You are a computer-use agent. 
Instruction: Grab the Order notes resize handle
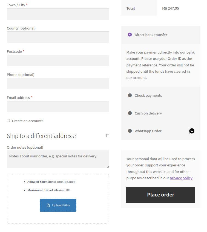pos(108,167)
